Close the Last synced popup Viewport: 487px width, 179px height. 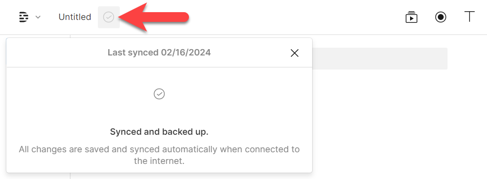[x=295, y=53]
